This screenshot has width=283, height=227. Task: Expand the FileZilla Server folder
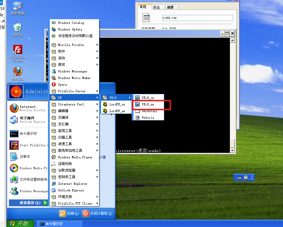tap(74, 91)
